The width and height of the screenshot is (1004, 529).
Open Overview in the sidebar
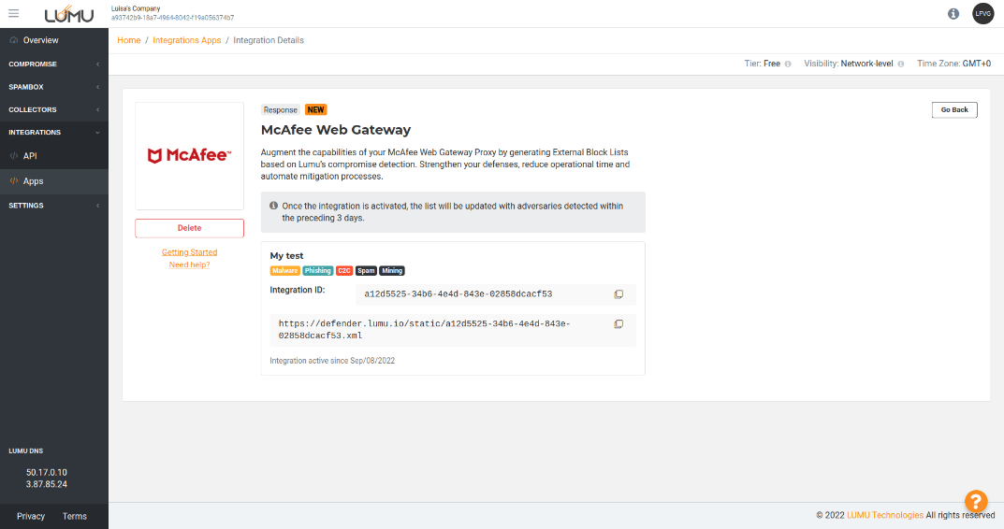click(x=40, y=40)
